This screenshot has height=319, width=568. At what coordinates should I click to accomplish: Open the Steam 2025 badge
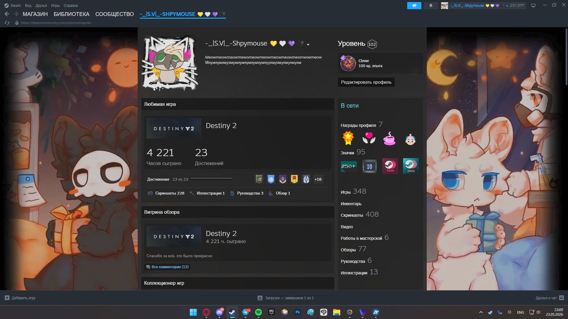pos(390,166)
